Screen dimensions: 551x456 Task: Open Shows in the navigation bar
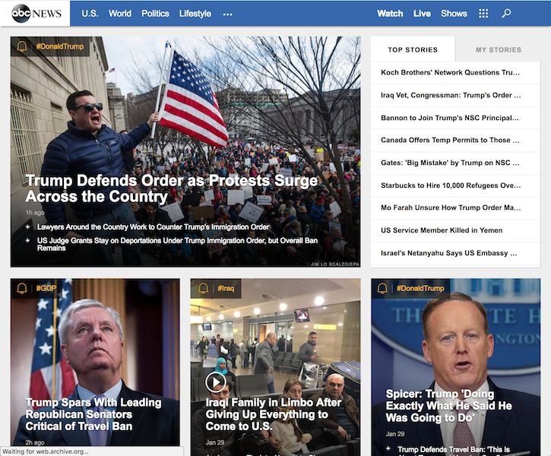click(454, 14)
